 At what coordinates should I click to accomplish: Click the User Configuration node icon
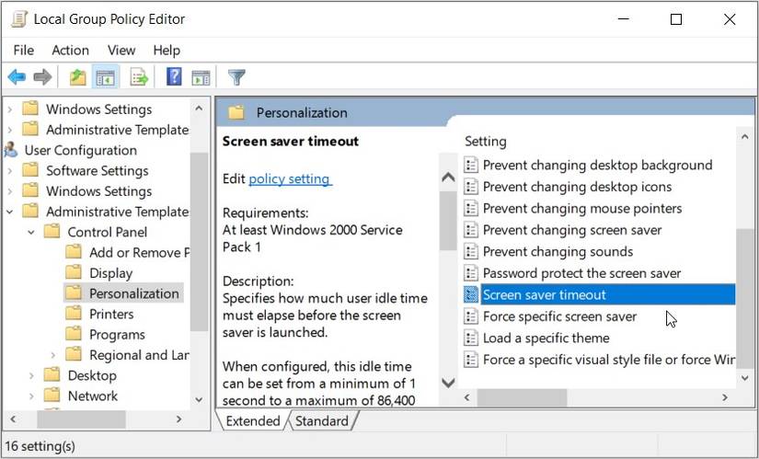coord(11,150)
